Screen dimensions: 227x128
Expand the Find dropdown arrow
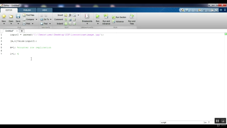tap(50, 24)
